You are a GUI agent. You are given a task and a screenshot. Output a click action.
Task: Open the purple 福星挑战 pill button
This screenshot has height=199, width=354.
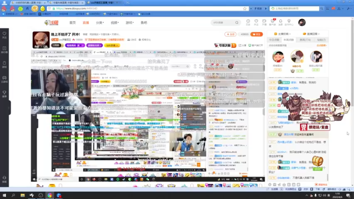coord(75,46)
